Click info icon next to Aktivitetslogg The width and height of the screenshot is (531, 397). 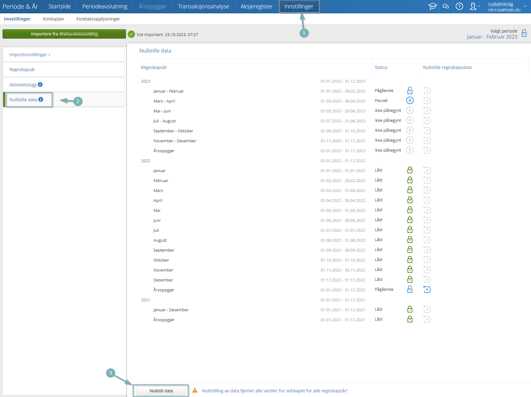[x=40, y=84]
